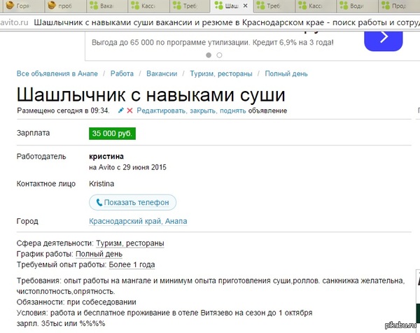
Task: Click contact name 'Kristina'
Action: point(101,183)
